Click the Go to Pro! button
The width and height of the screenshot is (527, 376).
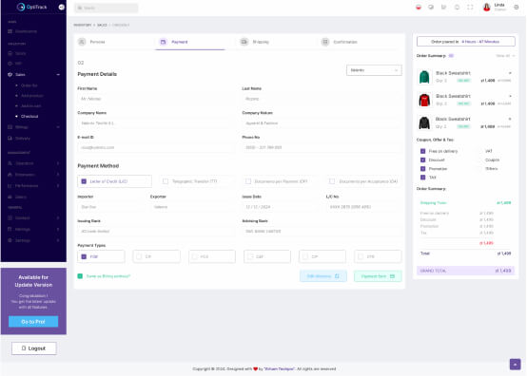33,322
